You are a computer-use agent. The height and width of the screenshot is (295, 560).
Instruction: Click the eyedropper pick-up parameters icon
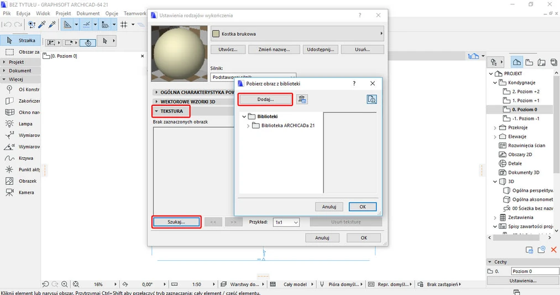42,25
